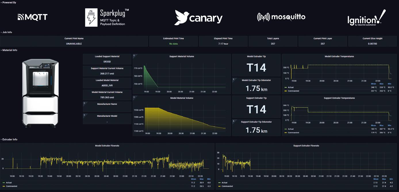
Task: Click the 368.217 cm3 volume value
Action: pos(107,73)
